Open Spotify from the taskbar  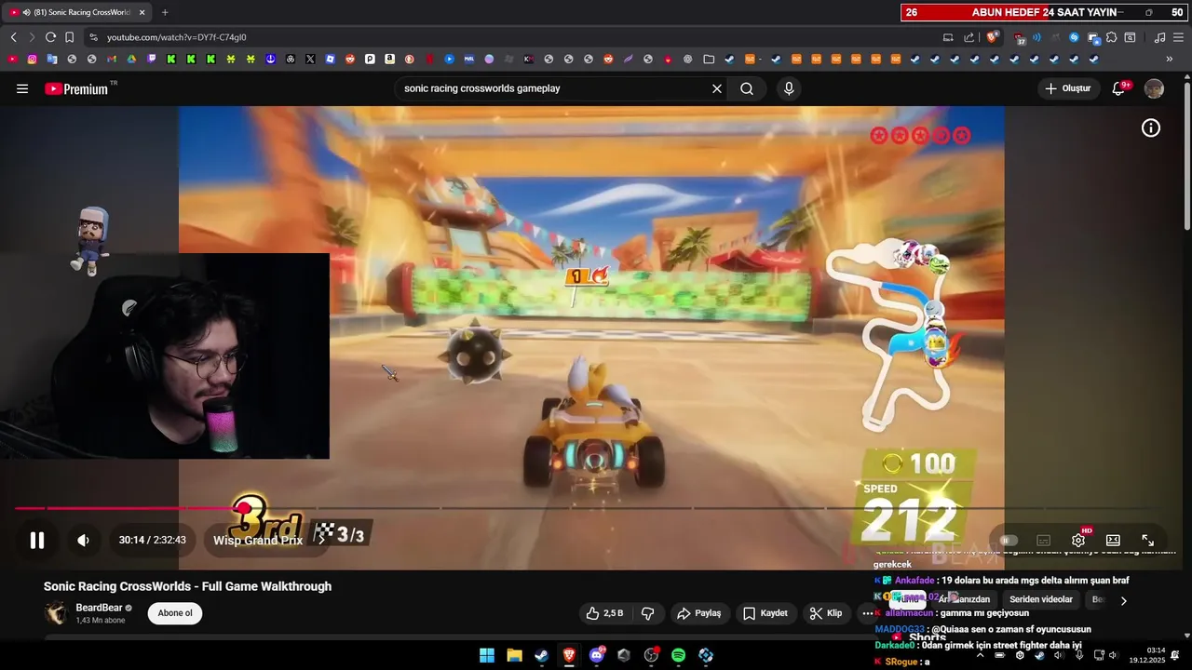click(x=679, y=655)
